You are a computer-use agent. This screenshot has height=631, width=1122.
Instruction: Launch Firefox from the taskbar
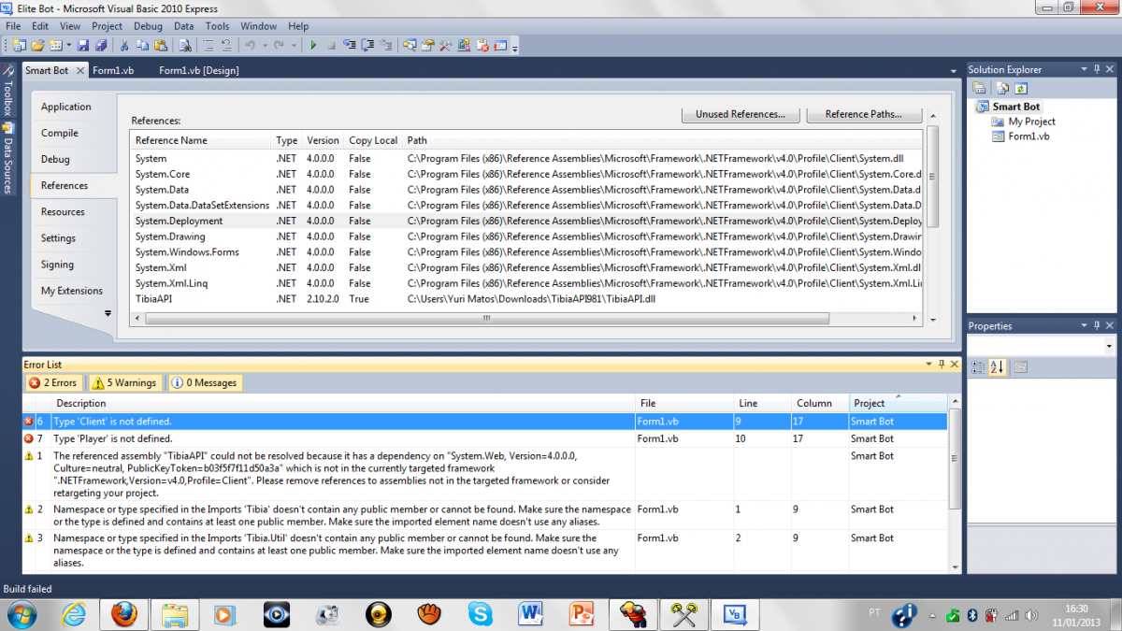[x=123, y=614]
